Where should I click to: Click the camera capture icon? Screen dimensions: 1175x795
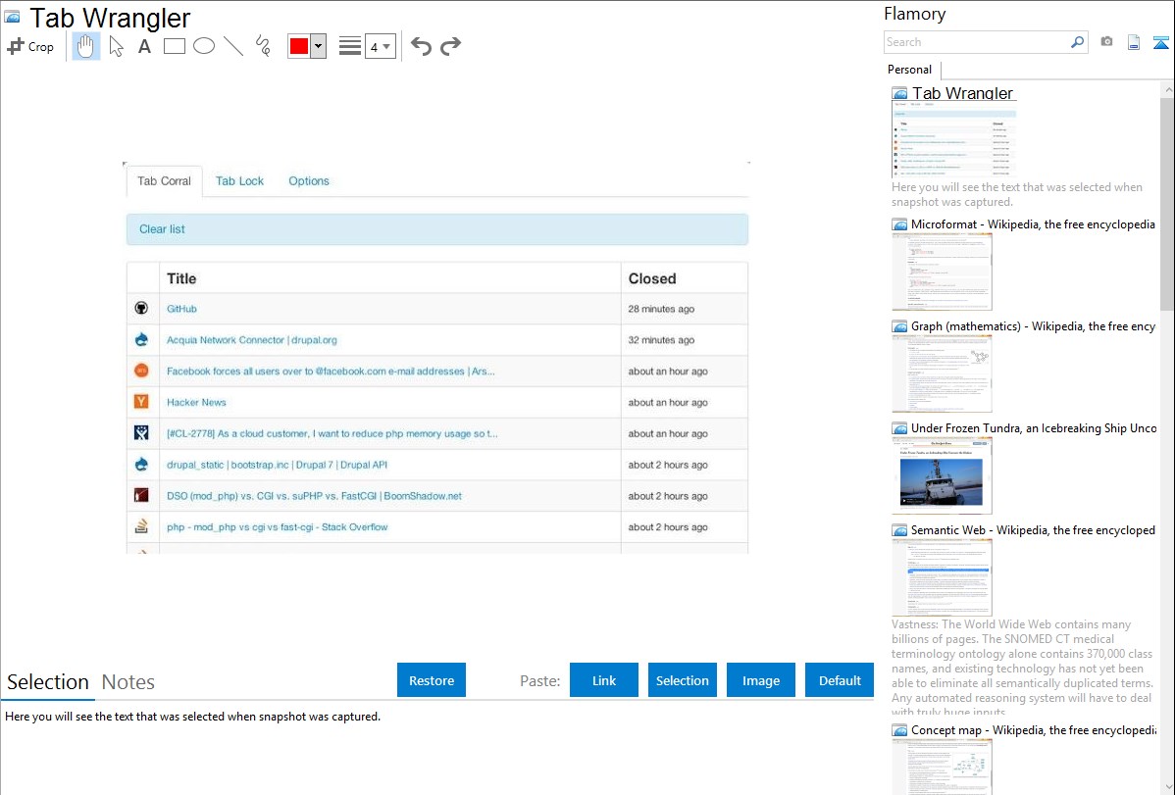click(x=1106, y=42)
